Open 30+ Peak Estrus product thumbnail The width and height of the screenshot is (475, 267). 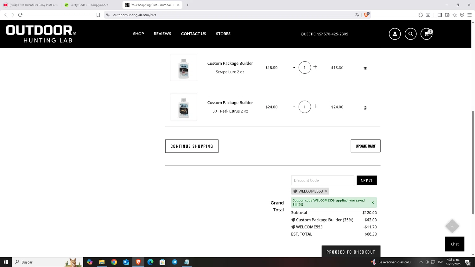click(184, 107)
